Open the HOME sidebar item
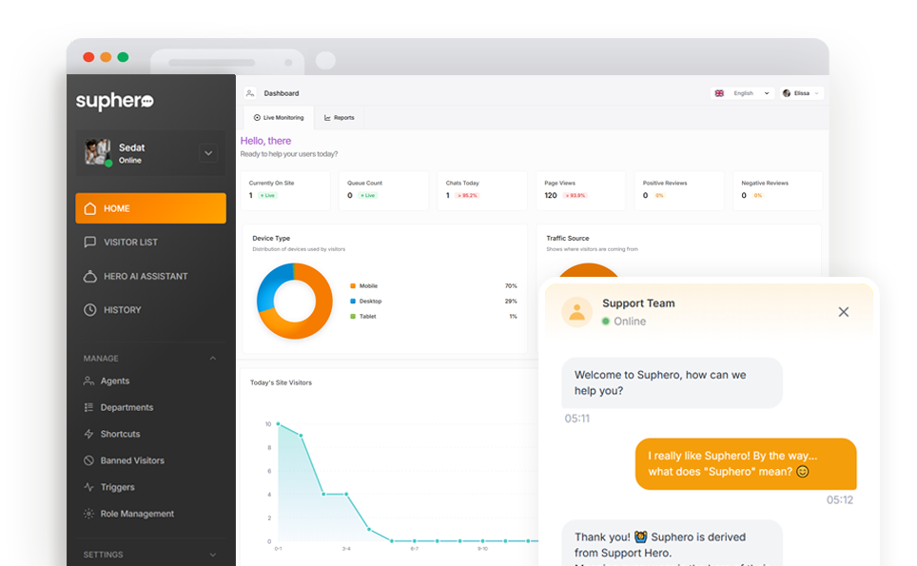The image size is (917, 566). coord(150,208)
